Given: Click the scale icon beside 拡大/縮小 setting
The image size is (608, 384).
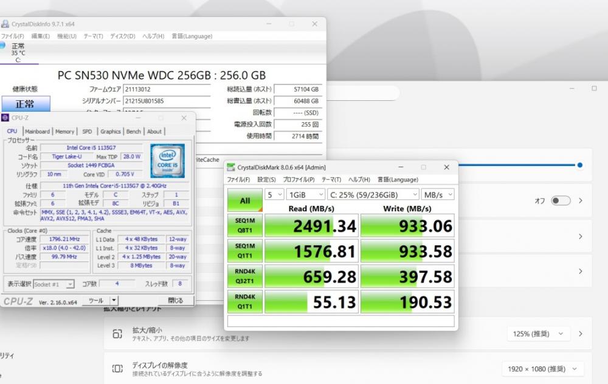Looking at the screenshot, I should (117, 334).
